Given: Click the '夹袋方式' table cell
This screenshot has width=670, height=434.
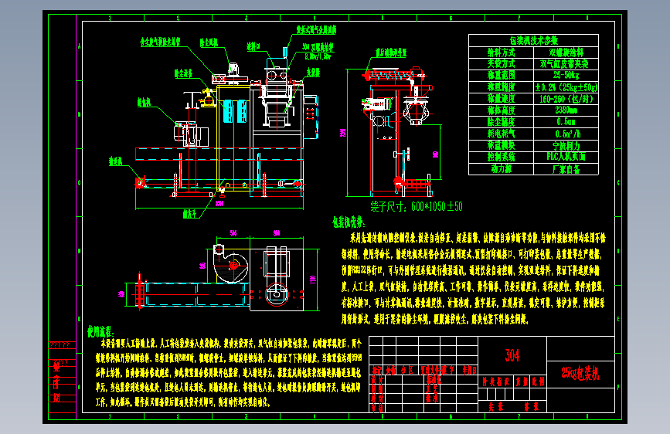Looking at the screenshot, I should [x=502, y=63].
